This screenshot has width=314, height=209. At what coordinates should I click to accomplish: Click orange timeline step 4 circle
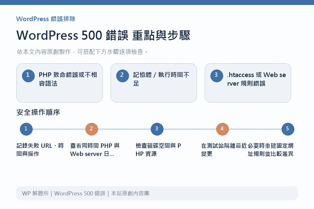[222, 129]
